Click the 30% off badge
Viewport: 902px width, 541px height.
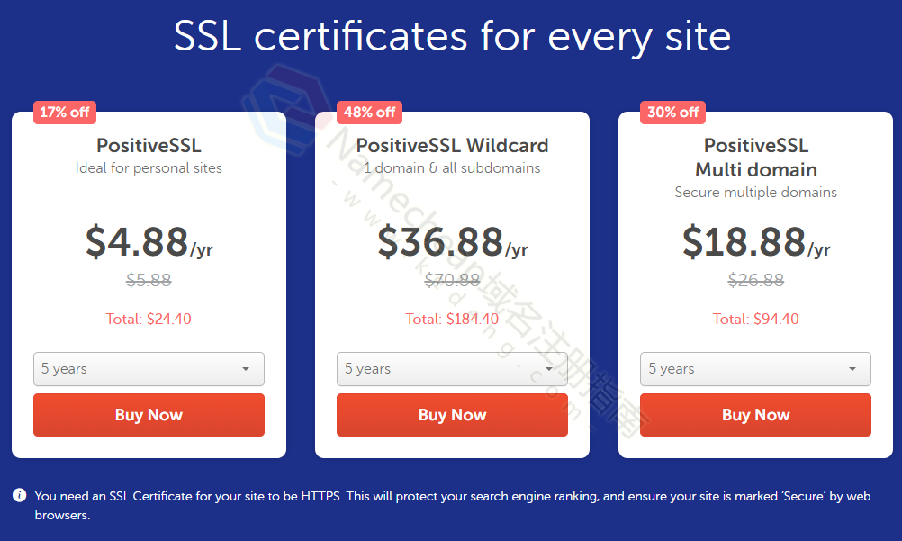coord(673,113)
